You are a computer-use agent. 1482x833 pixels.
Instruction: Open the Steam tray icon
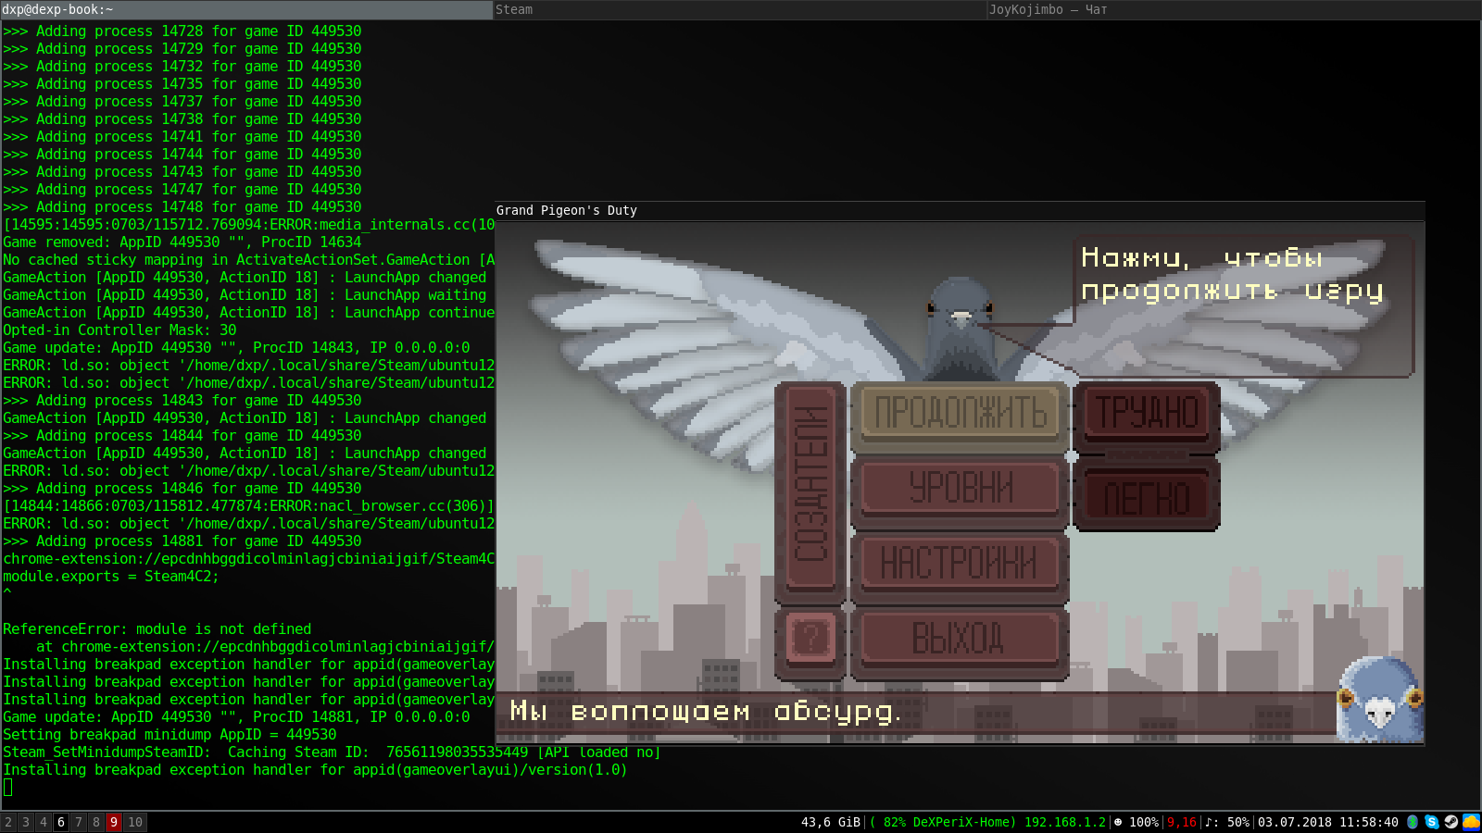(1451, 822)
